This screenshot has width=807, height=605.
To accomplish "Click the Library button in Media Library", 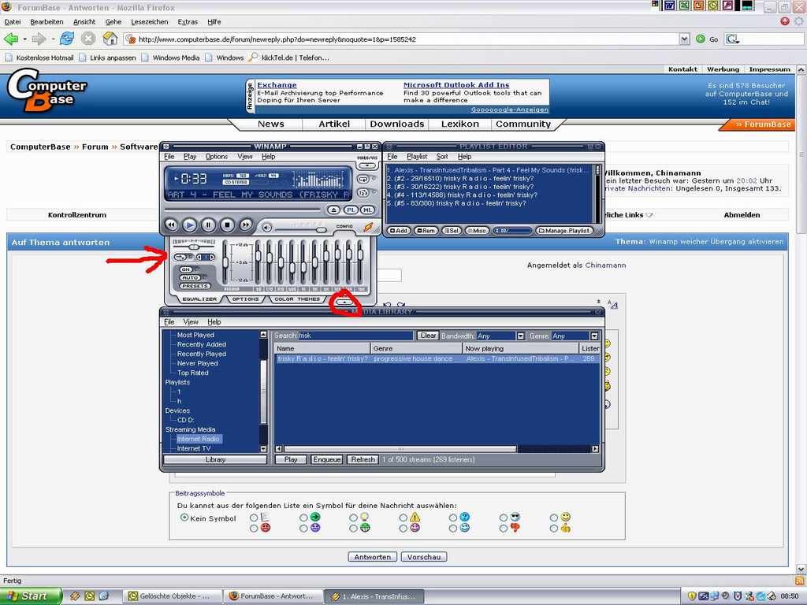I will [x=215, y=459].
